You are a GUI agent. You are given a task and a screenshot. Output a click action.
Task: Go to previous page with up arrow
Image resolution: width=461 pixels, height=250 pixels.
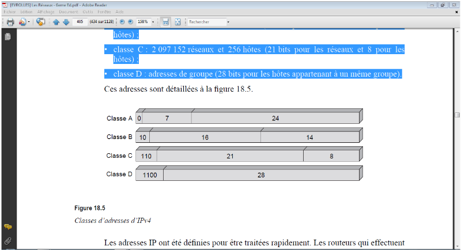pyautogui.click(x=56, y=22)
